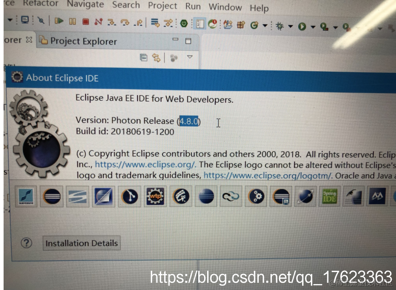Click the green circle with red badge icon

pyautogui.click(x=213, y=24)
